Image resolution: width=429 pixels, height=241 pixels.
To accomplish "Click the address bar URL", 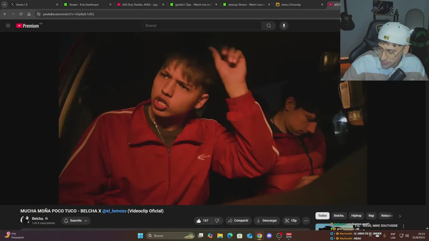I will click(68, 14).
